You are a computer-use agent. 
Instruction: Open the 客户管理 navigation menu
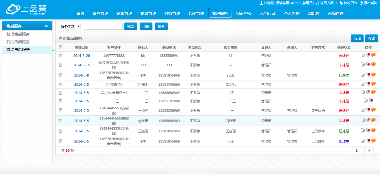100,13
